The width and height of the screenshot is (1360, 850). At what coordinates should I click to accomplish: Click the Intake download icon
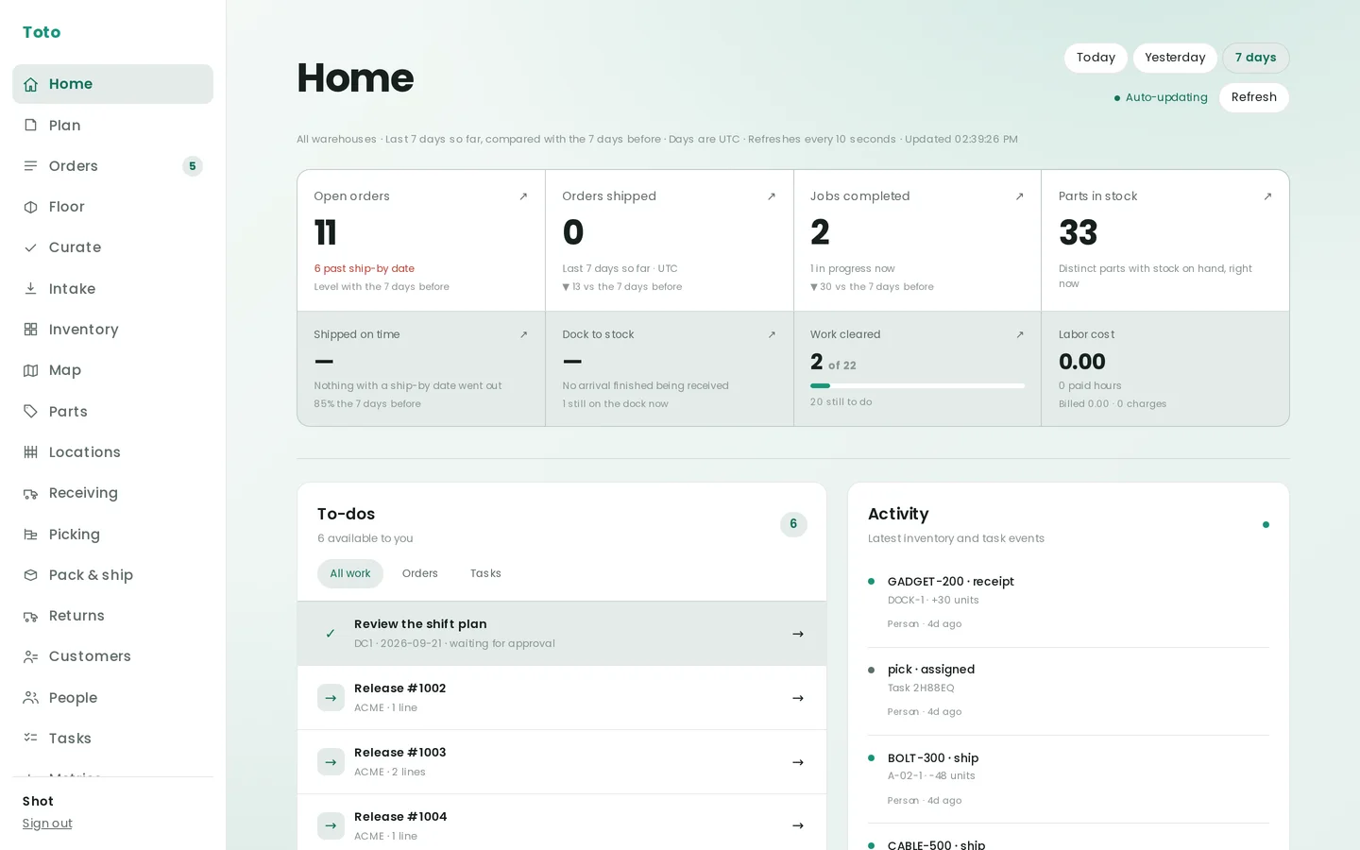coord(30,289)
